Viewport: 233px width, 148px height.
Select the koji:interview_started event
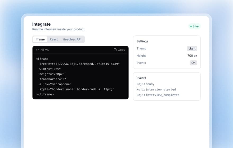(x=156, y=89)
